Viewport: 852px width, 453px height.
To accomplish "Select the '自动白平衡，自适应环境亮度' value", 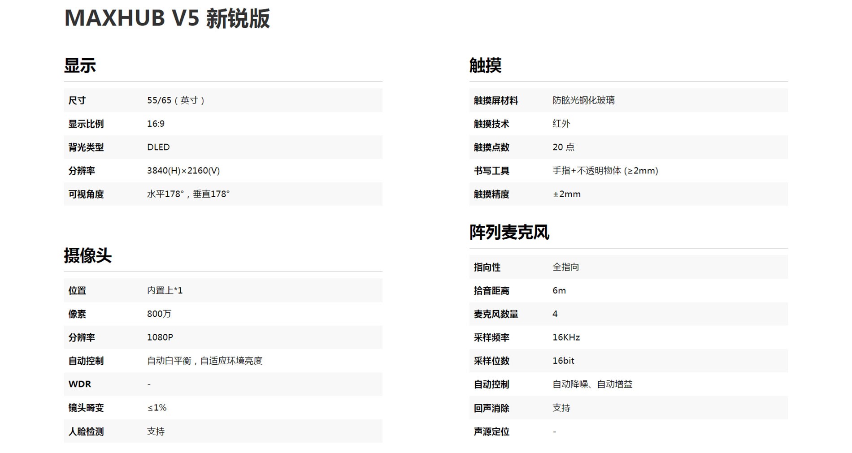I will pos(204,361).
